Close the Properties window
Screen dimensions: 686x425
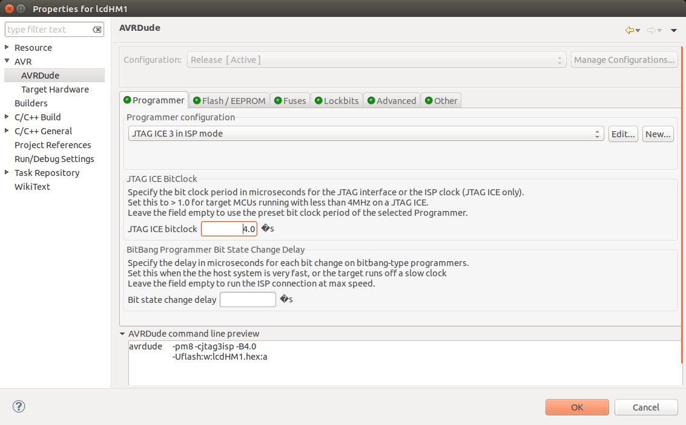[x=9, y=8]
